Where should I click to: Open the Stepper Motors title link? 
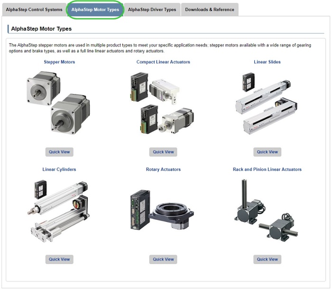coord(59,62)
